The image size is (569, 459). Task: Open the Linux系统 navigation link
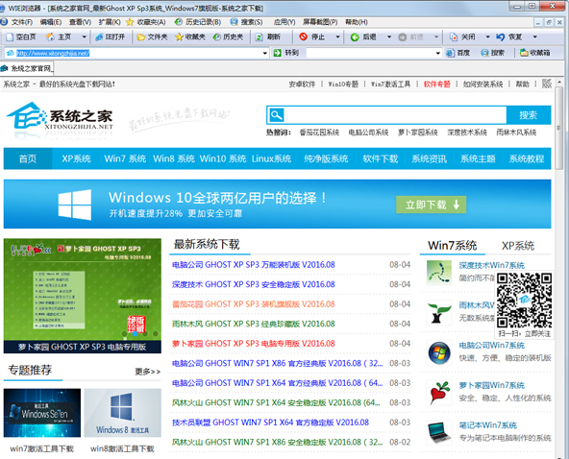(x=271, y=158)
